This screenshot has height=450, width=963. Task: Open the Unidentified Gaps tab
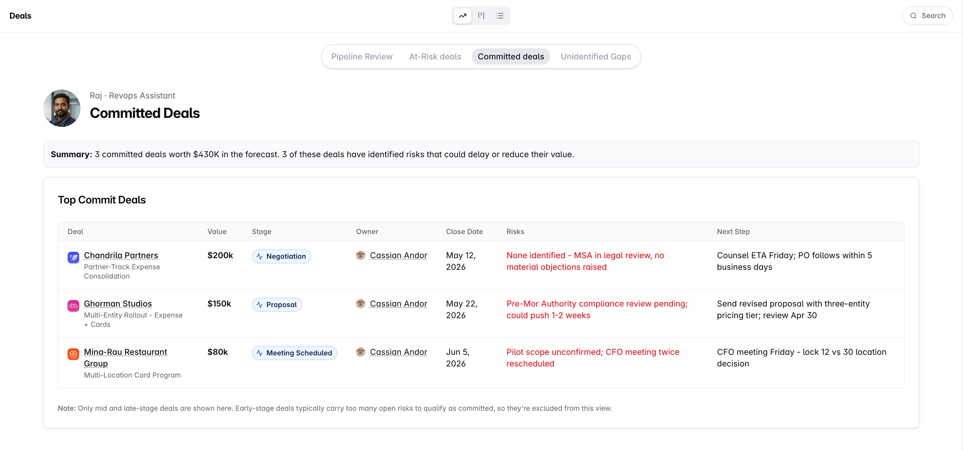tap(595, 56)
